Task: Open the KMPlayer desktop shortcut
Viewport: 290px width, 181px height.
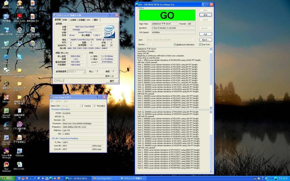Action: 19,151
